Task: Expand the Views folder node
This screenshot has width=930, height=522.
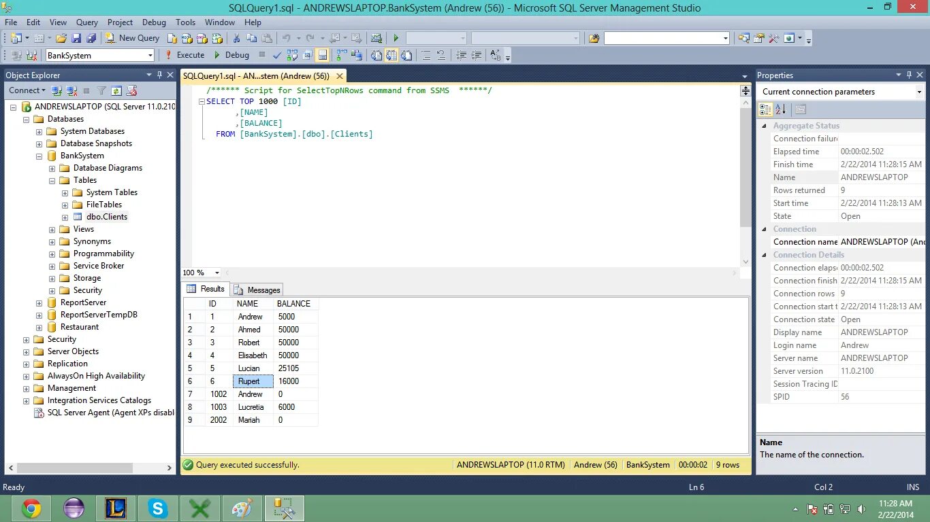Action: [x=52, y=229]
